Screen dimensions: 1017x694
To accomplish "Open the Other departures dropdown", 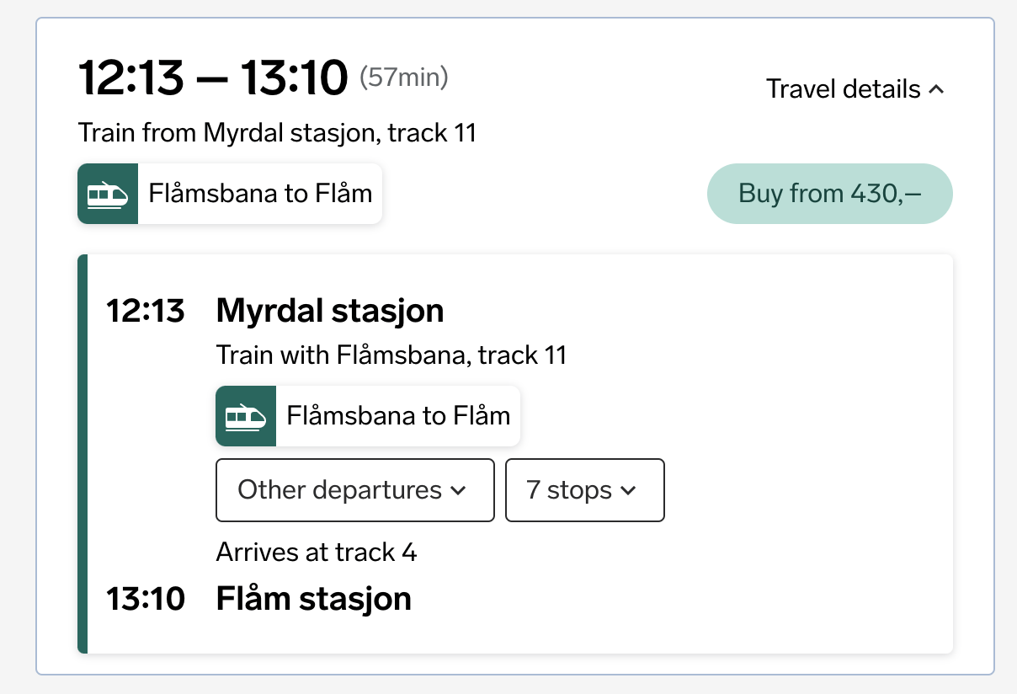I will pyautogui.click(x=355, y=490).
